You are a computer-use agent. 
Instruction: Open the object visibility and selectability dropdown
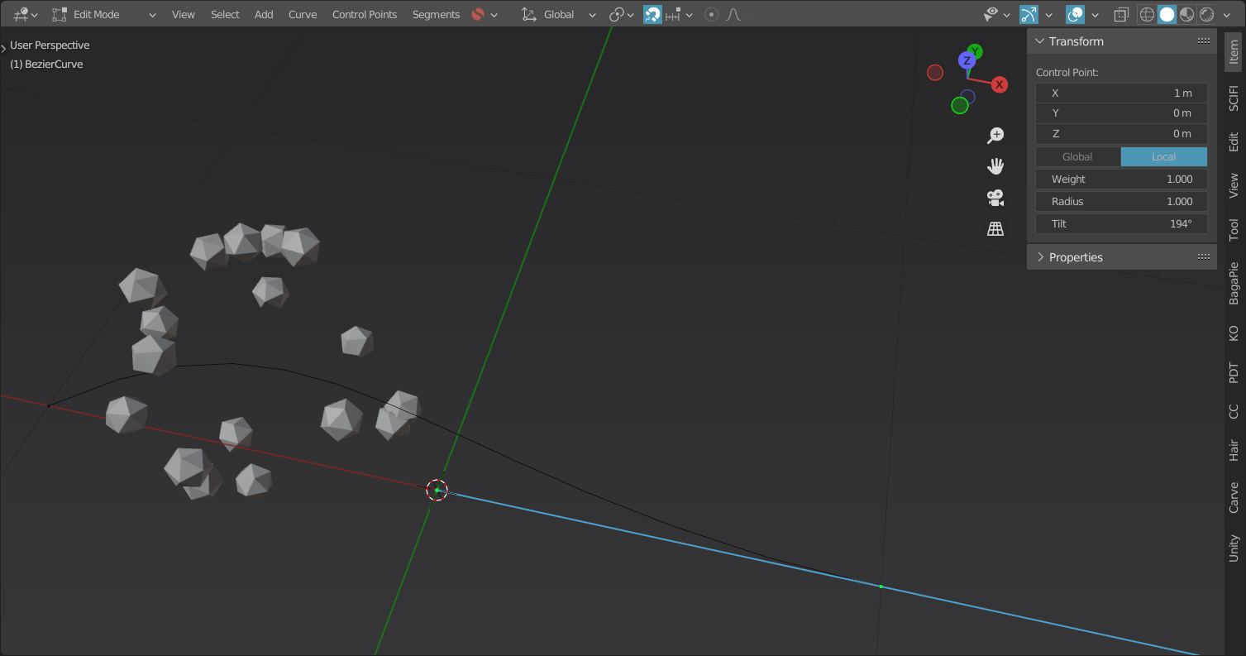pos(997,14)
